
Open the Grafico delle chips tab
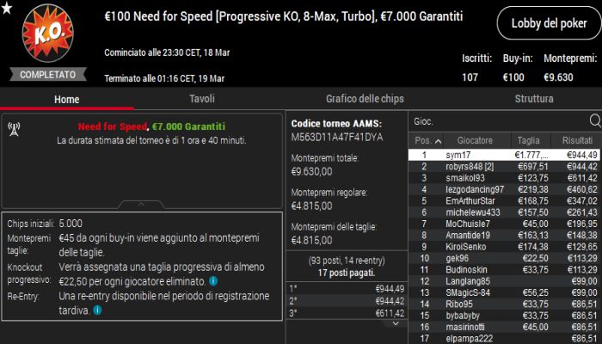pos(365,99)
